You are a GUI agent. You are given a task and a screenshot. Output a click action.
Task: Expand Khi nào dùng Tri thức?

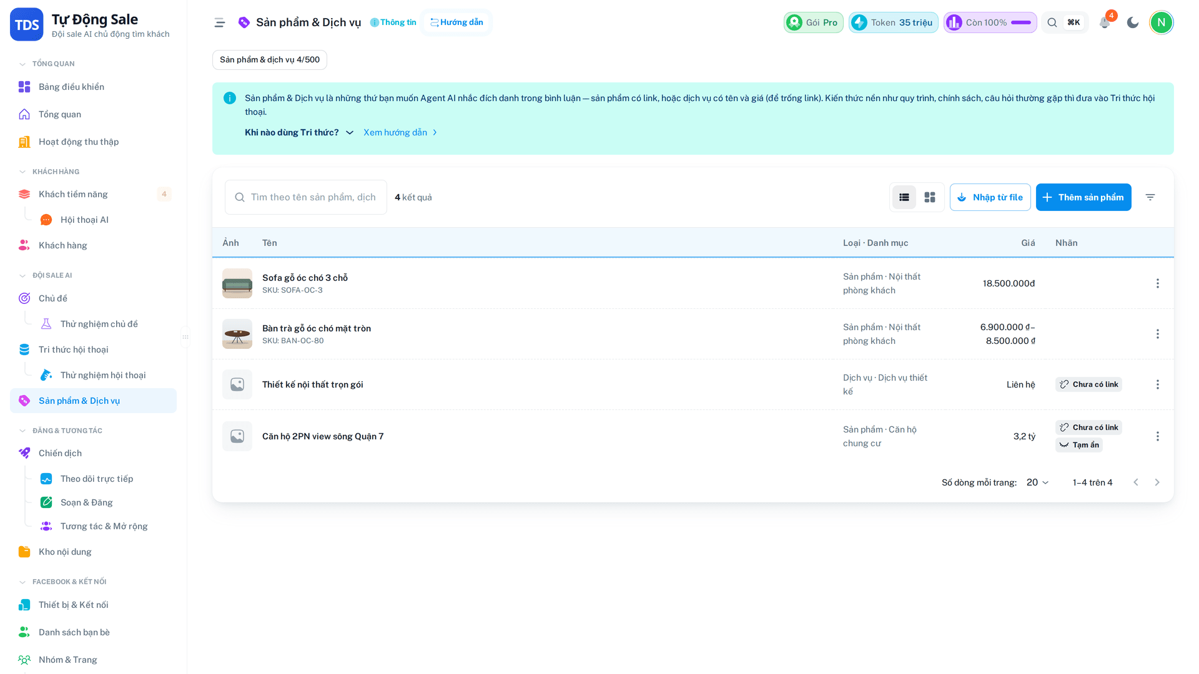(299, 132)
